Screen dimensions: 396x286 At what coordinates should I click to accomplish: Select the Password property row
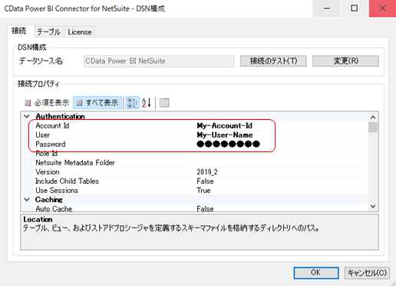[x=201, y=144]
